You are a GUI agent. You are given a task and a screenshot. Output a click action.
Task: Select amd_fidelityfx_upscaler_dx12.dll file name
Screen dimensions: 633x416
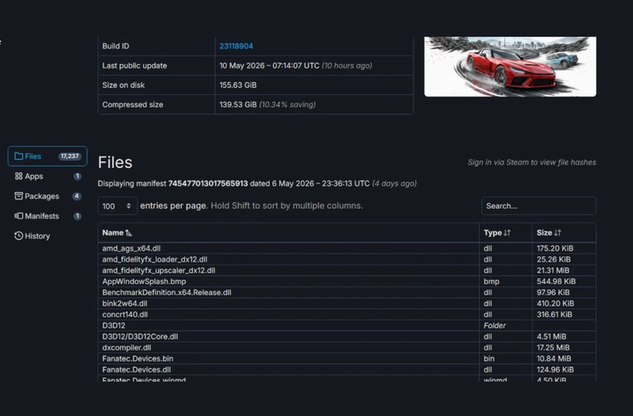pos(159,270)
